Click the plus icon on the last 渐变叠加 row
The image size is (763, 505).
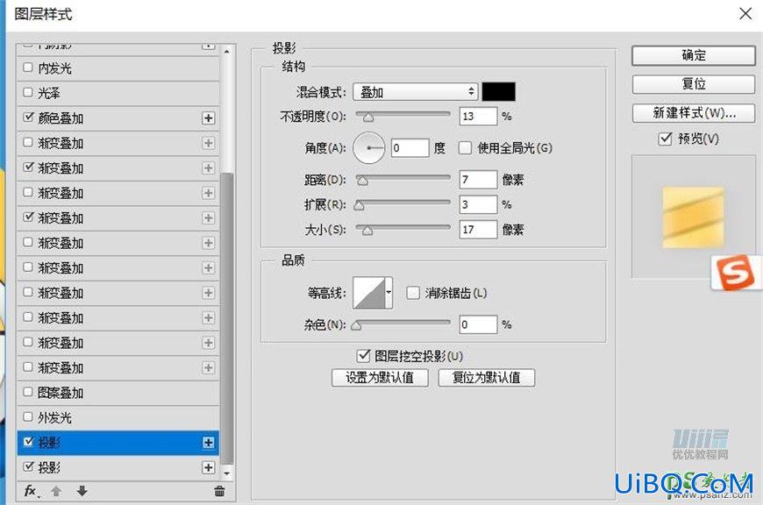click(x=208, y=367)
